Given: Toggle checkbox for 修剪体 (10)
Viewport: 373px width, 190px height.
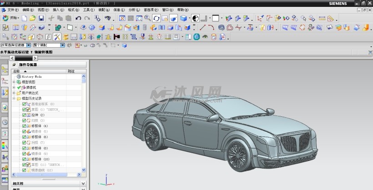Looking at the screenshot, I should [x=24, y=159].
